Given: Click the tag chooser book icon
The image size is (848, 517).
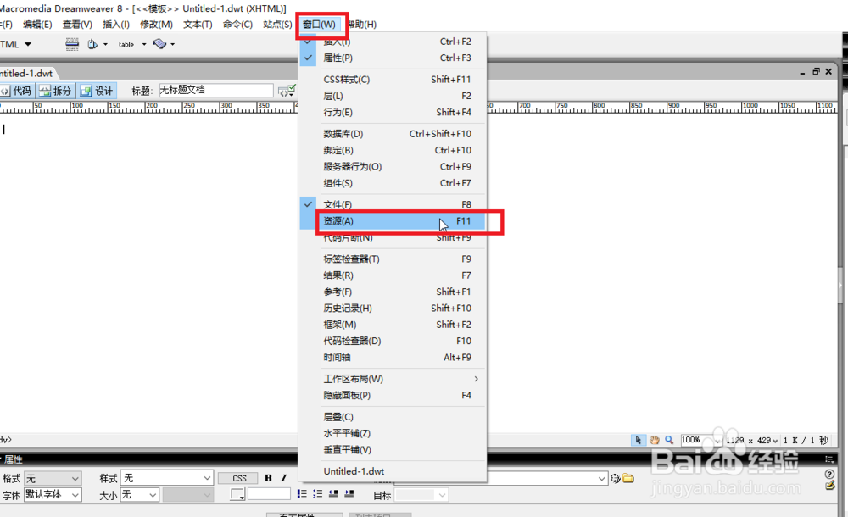Looking at the screenshot, I should click(159, 44).
